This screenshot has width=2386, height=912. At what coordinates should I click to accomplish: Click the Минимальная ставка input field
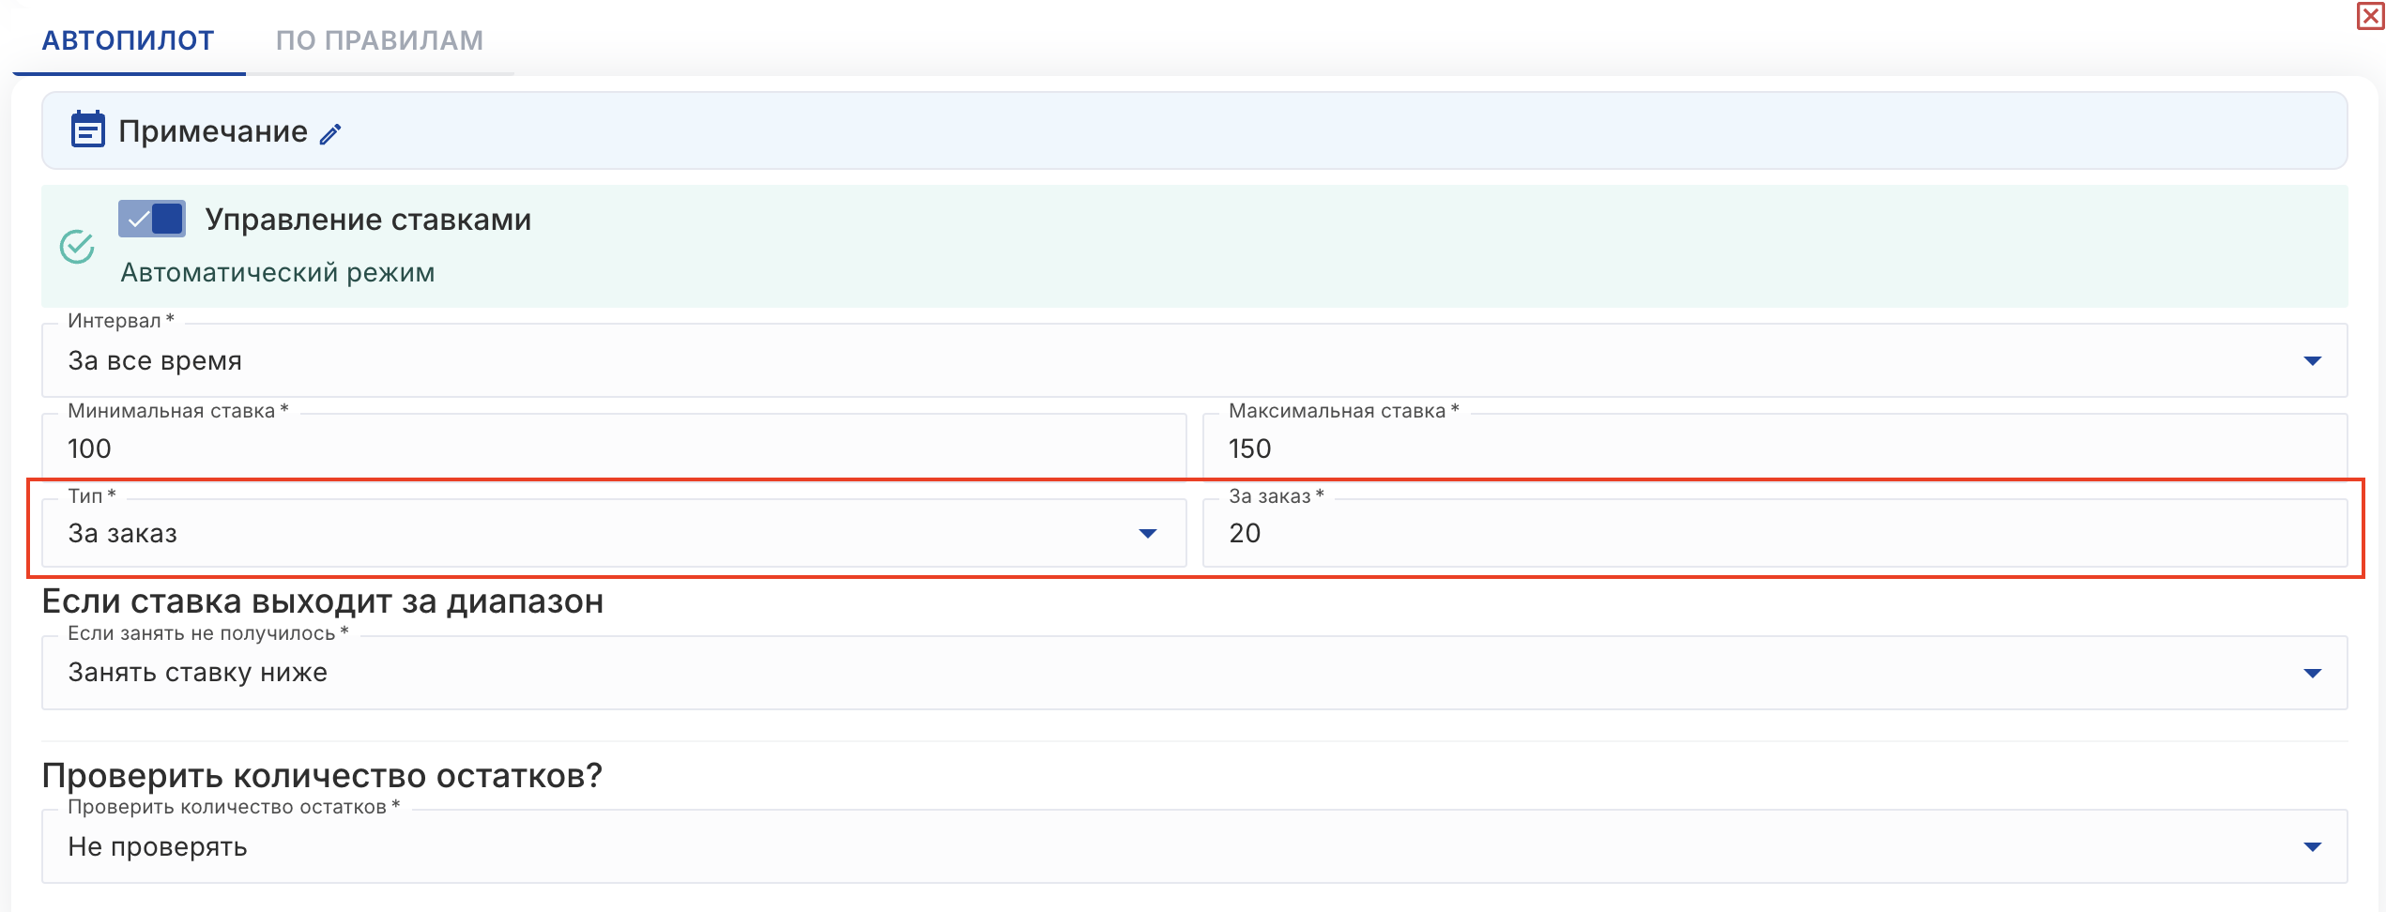[x=614, y=448]
